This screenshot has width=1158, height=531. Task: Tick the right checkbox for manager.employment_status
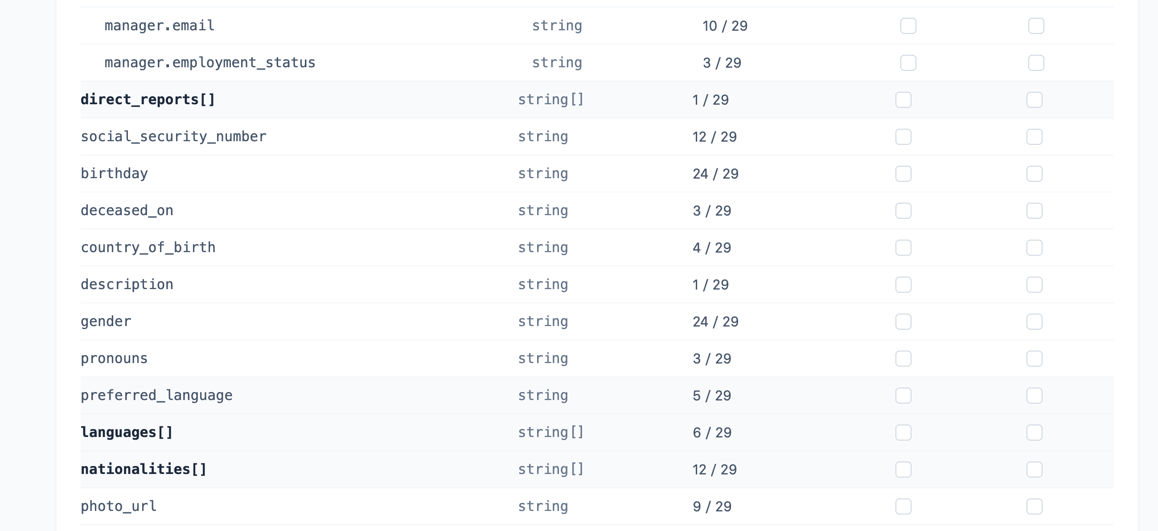[x=1036, y=62]
